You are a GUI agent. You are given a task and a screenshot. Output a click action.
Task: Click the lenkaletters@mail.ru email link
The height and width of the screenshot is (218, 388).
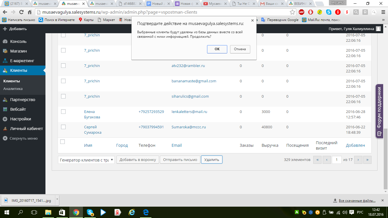tap(189, 112)
